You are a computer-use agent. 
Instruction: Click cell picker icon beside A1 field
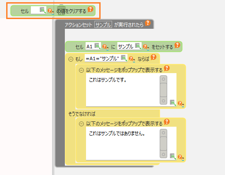click(x=97, y=46)
